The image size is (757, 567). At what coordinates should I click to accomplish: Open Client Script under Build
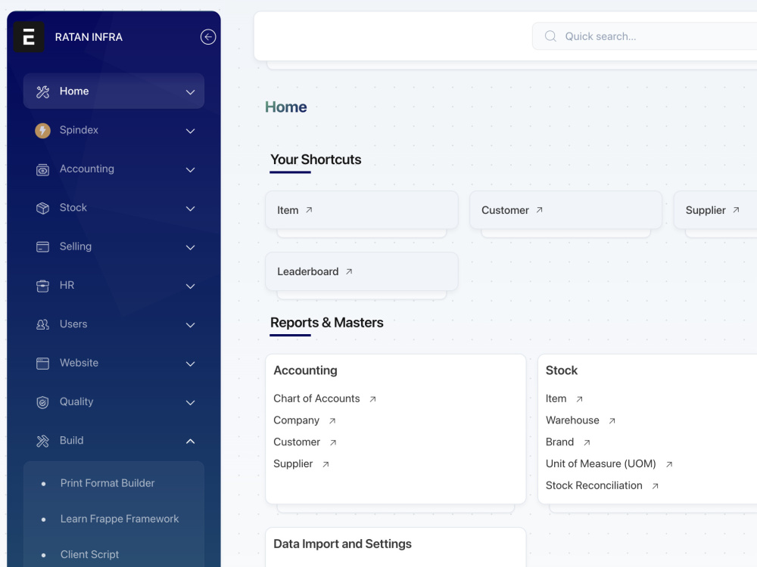(x=89, y=554)
